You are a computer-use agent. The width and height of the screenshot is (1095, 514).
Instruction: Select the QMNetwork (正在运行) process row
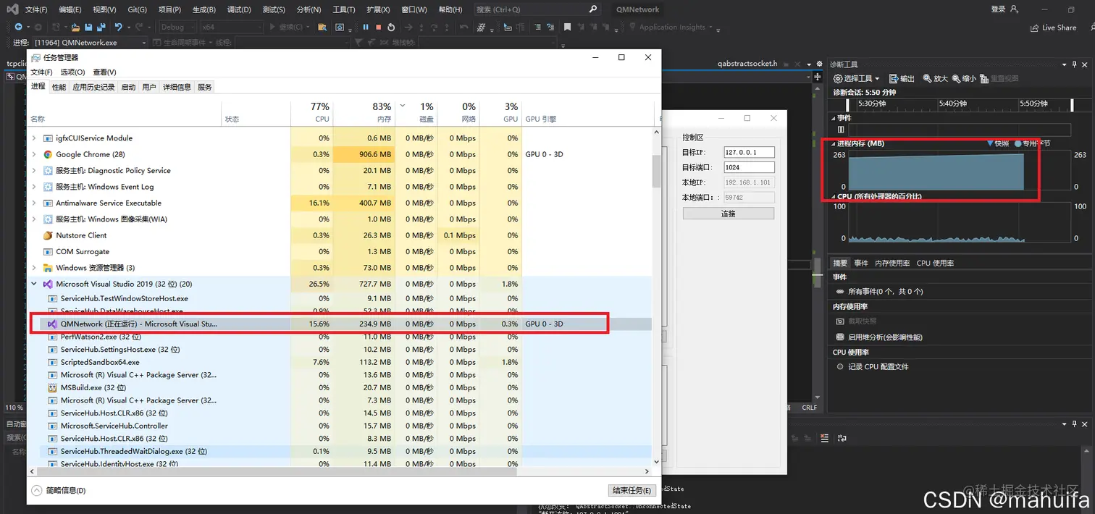pyautogui.click(x=339, y=324)
